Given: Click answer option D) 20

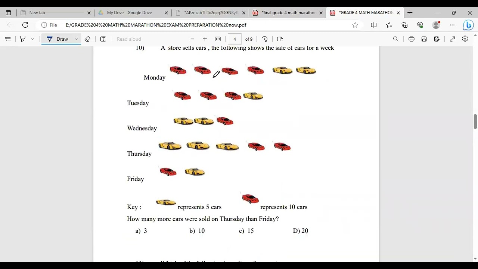Looking at the screenshot, I should tap(301, 231).
